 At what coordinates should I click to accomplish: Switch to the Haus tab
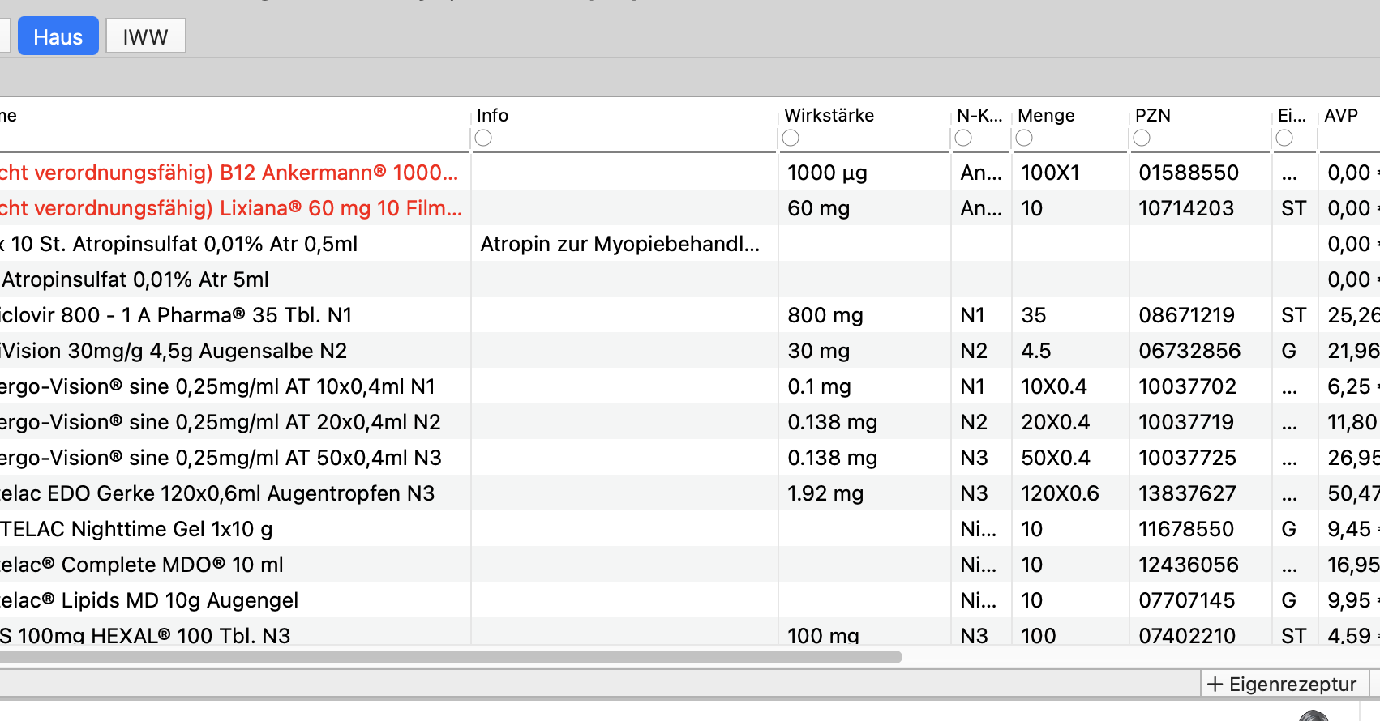click(x=58, y=36)
